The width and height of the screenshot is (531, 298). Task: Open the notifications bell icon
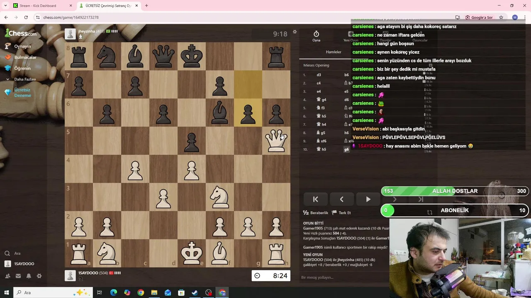click(x=29, y=276)
